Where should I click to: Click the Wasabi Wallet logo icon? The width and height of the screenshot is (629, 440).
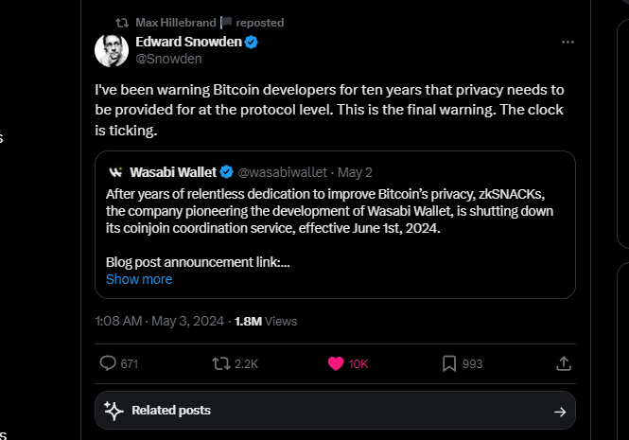tap(115, 172)
